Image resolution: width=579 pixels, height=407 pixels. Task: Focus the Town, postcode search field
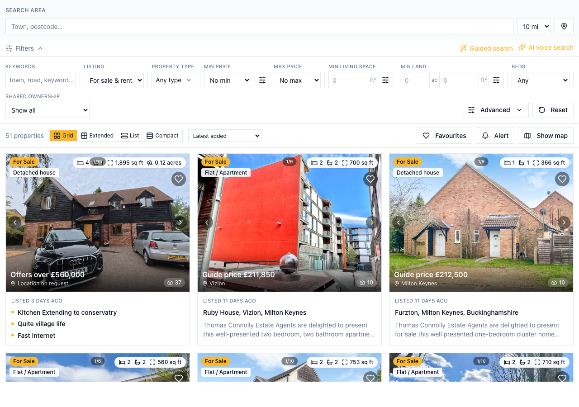[259, 26]
